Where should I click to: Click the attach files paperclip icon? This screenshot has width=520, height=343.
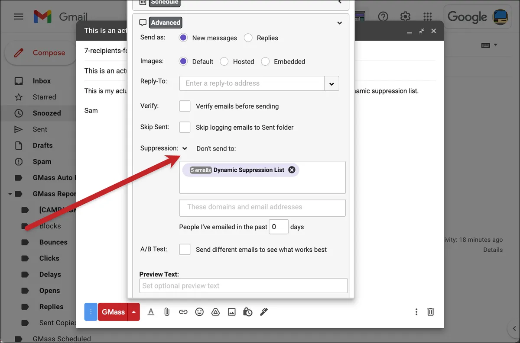(x=167, y=312)
